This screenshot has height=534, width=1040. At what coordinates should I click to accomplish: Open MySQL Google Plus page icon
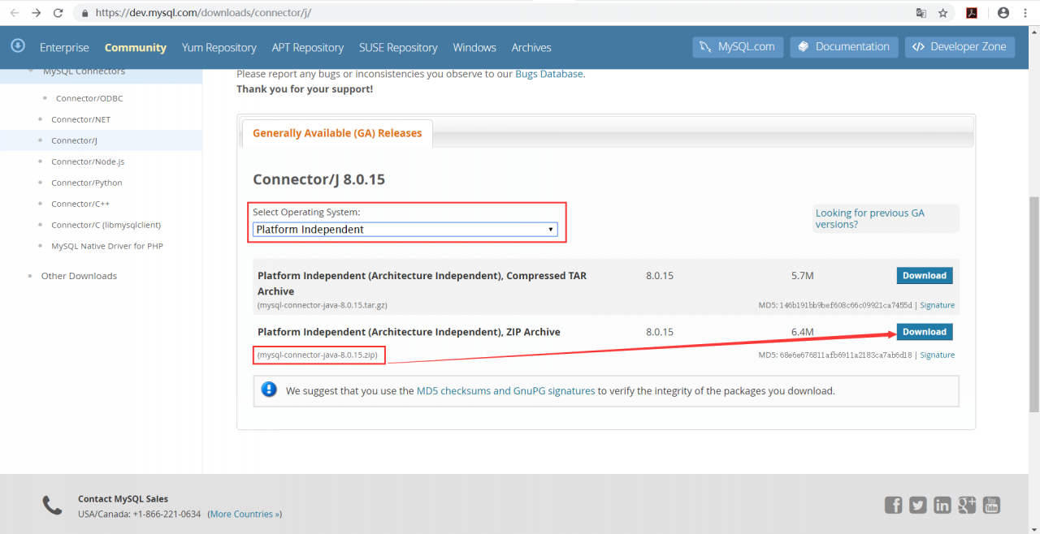click(967, 505)
